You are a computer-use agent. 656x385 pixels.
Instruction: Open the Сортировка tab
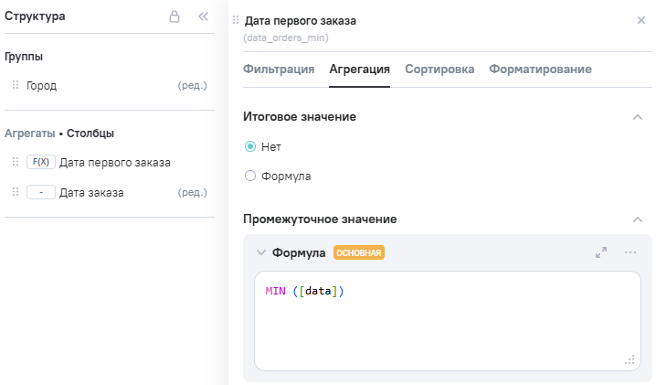point(439,69)
